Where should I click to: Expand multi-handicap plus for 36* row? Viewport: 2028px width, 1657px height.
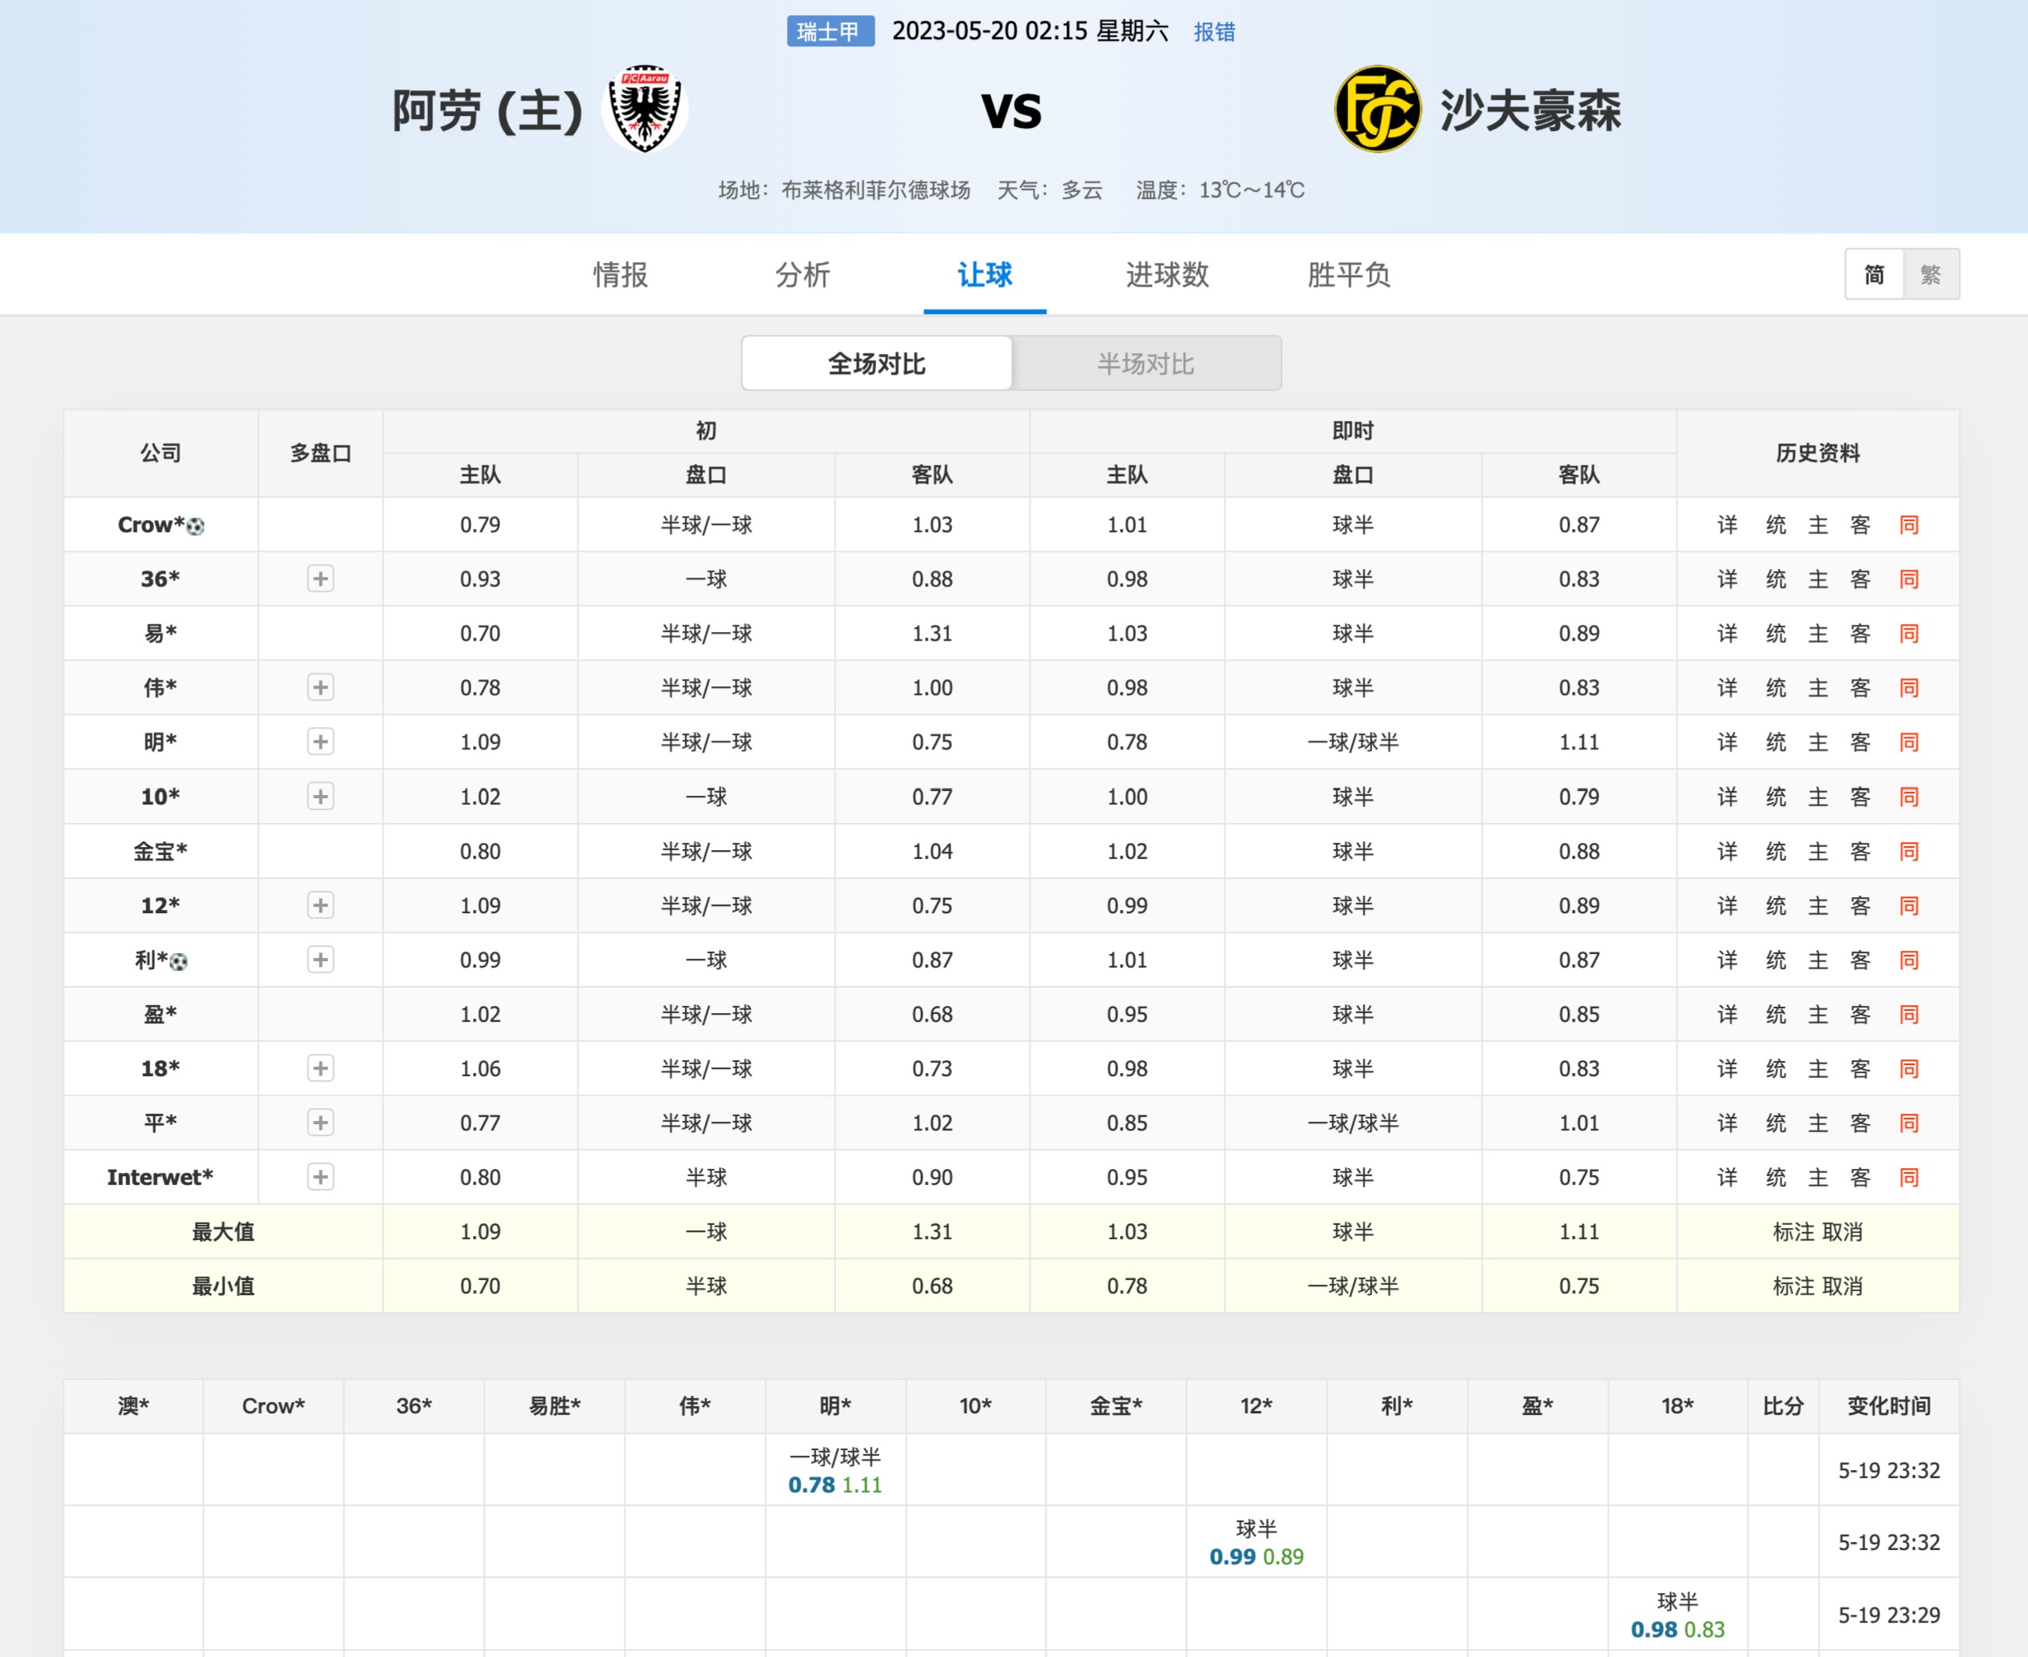pos(320,578)
